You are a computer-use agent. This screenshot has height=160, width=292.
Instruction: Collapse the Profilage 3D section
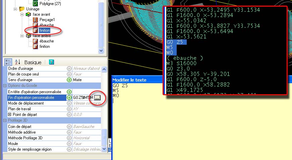coord(5,120)
